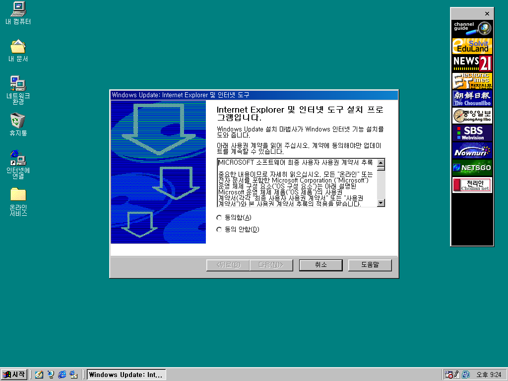This screenshot has height=381, width=508.
Task: Click the Windows Update dialog title bar
Action: coord(254,95)
